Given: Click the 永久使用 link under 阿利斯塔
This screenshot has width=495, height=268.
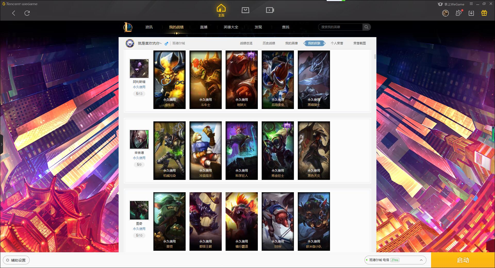Looking at the screenshot, I should click(139, 87).
